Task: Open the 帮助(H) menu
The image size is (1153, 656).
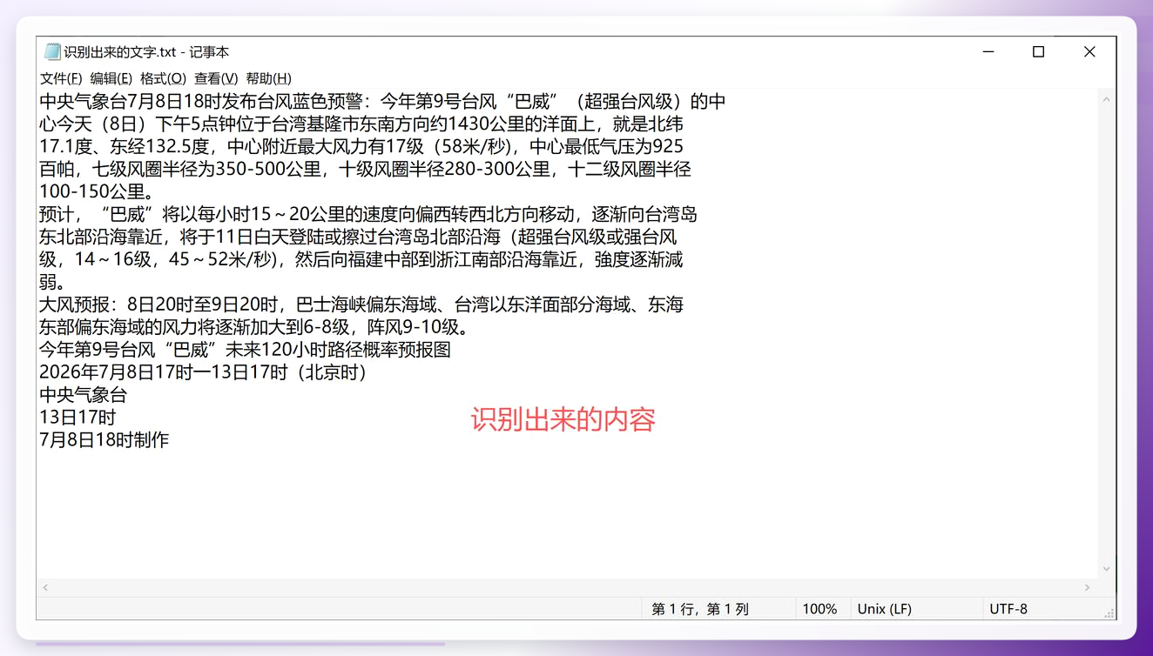Action: [x=268, y=78]
